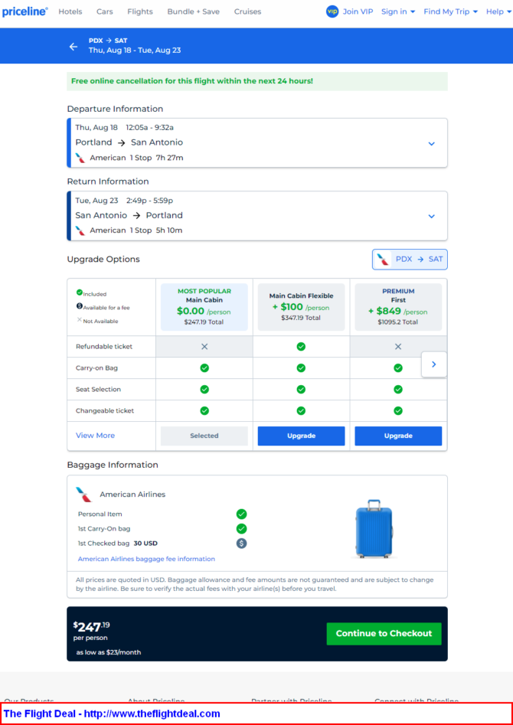Upgrade to Main Cabin Flexible
513x725 pixels.
coord(301,436)
